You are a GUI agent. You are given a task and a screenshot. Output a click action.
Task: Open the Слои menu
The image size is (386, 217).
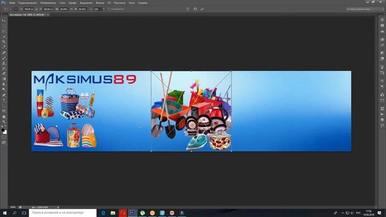[63, 3]
